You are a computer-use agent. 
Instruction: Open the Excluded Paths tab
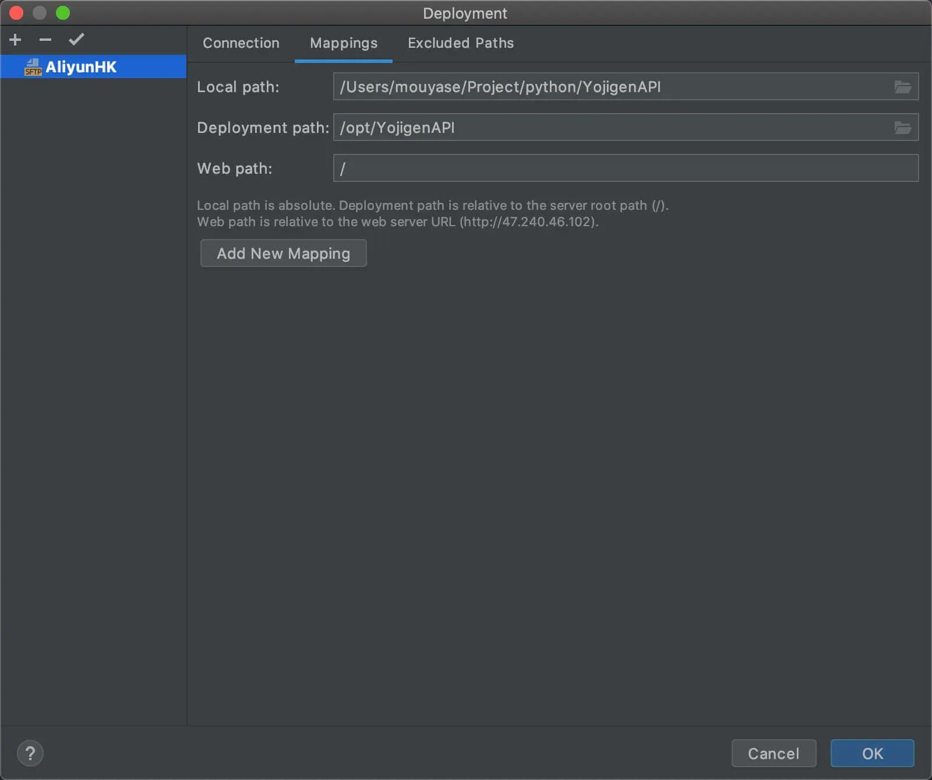click(x=460, y=43)
